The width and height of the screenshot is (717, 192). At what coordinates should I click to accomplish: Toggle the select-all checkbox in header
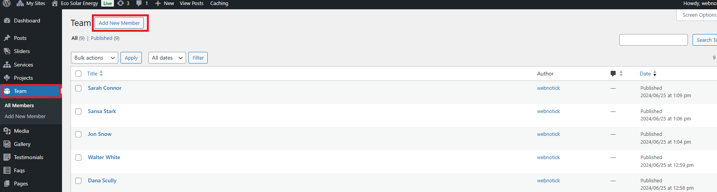pyautogui.click(x=78, y=74)
